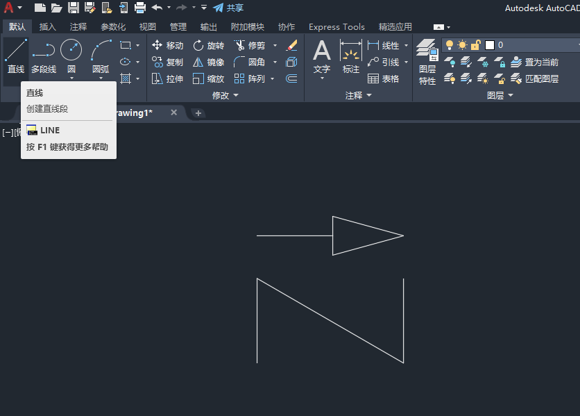Expand the Modify (修改) panel
The image size is (580, 416).
tap(225, 96)
